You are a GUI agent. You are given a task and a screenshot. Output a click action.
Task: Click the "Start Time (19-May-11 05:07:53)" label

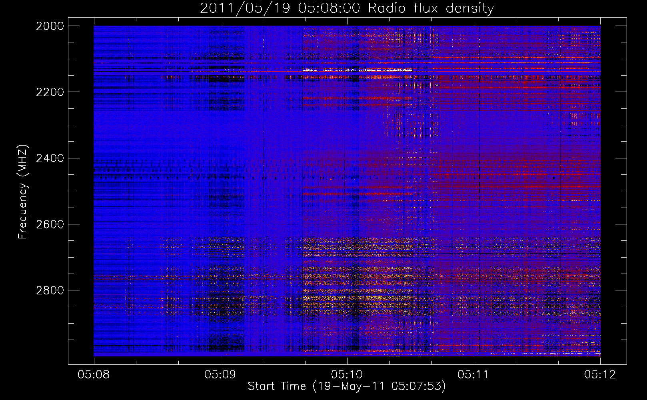point(347,386)
